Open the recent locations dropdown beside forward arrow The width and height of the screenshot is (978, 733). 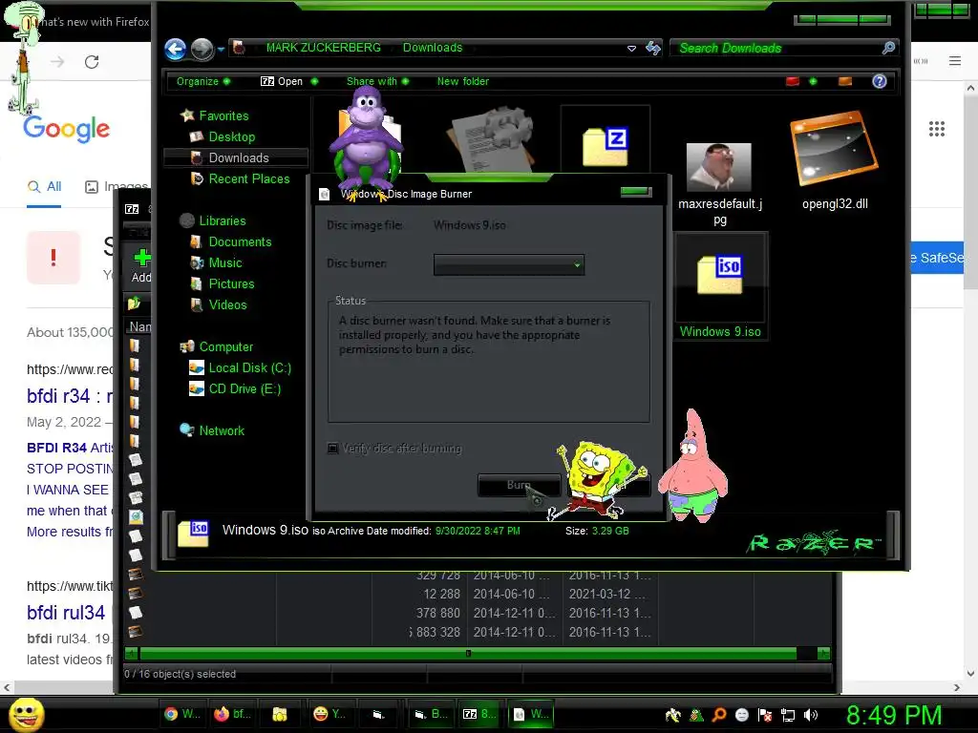[x=221, y=49]
